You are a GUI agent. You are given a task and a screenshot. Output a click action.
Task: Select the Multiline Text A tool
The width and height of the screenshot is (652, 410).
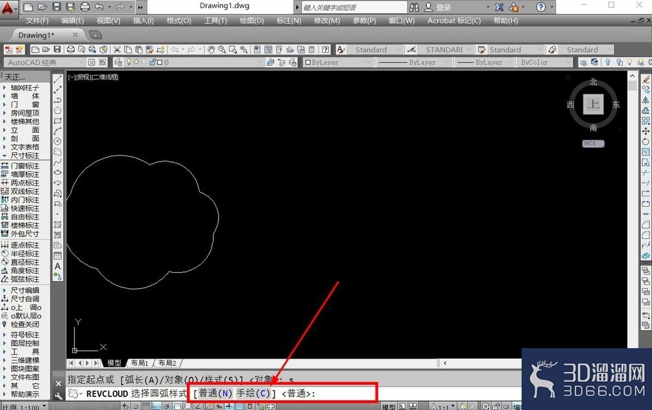pos(58,266)
